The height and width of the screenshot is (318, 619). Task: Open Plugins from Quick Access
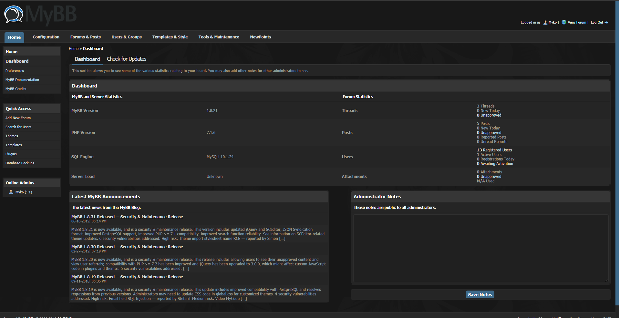tap(11, 154)
